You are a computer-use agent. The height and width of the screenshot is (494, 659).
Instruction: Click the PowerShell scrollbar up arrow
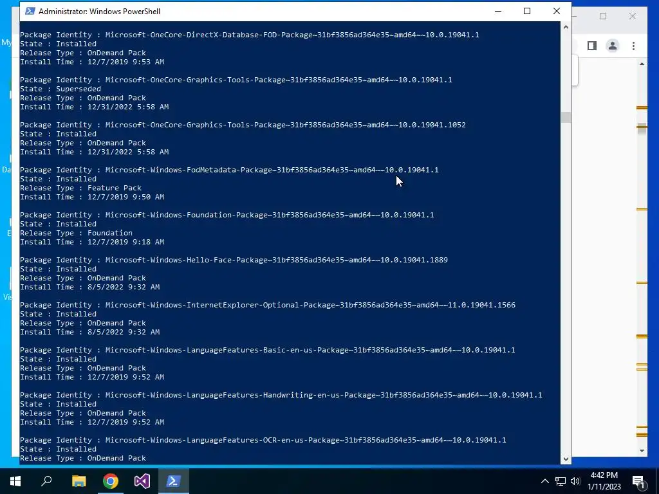(566, 27)
